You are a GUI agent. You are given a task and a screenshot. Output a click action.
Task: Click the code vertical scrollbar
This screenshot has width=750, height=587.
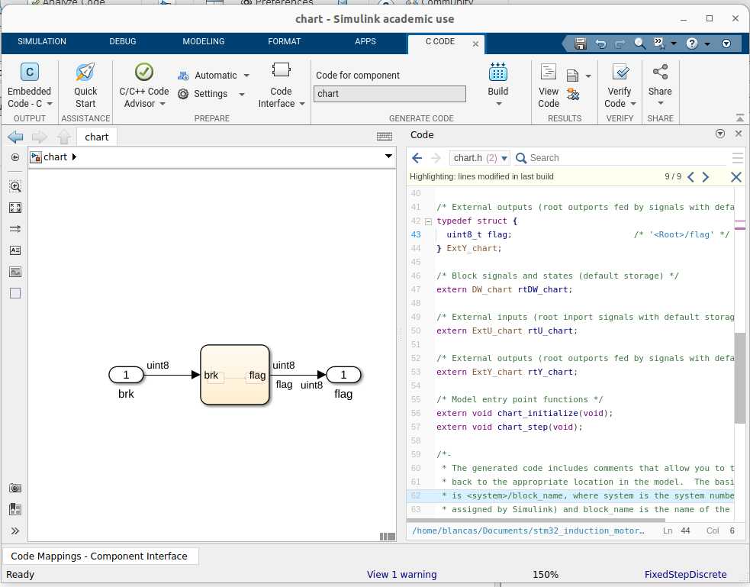coord(740,378)
